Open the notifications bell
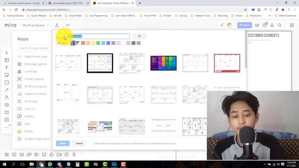Screen dimensions: 299x168 pos(272,25)
